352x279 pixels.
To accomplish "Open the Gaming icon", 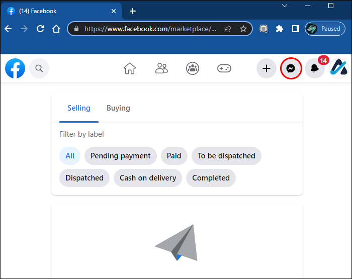I will (x=224, y=68).
